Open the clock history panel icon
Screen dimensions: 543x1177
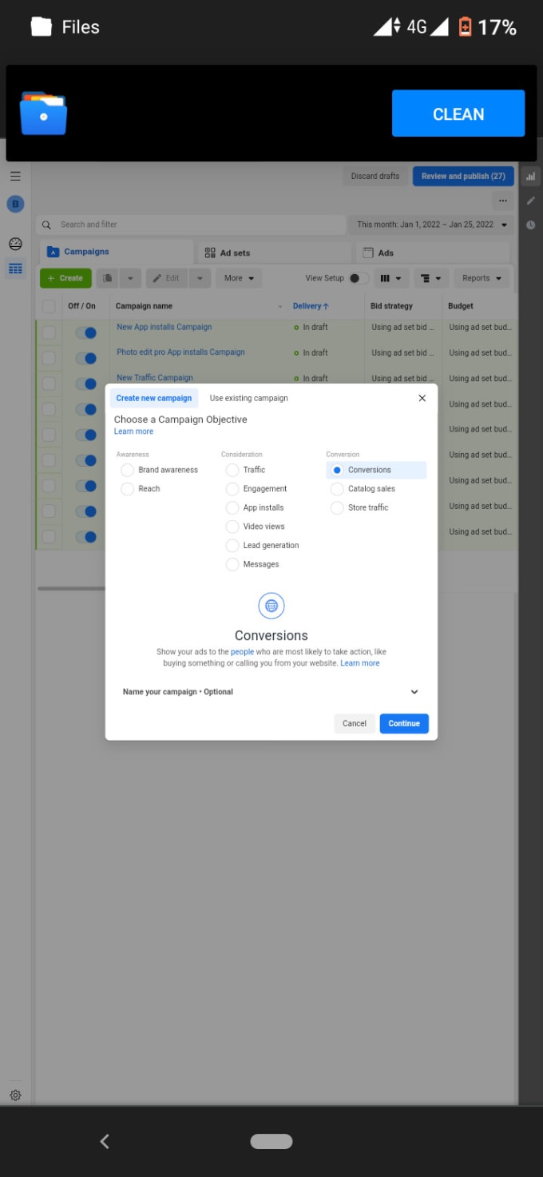click(x=530, y=225)
